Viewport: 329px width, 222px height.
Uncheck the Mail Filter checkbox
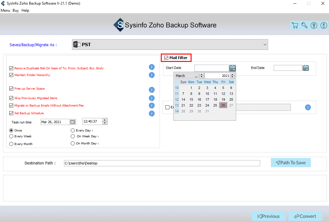point(166,58)
